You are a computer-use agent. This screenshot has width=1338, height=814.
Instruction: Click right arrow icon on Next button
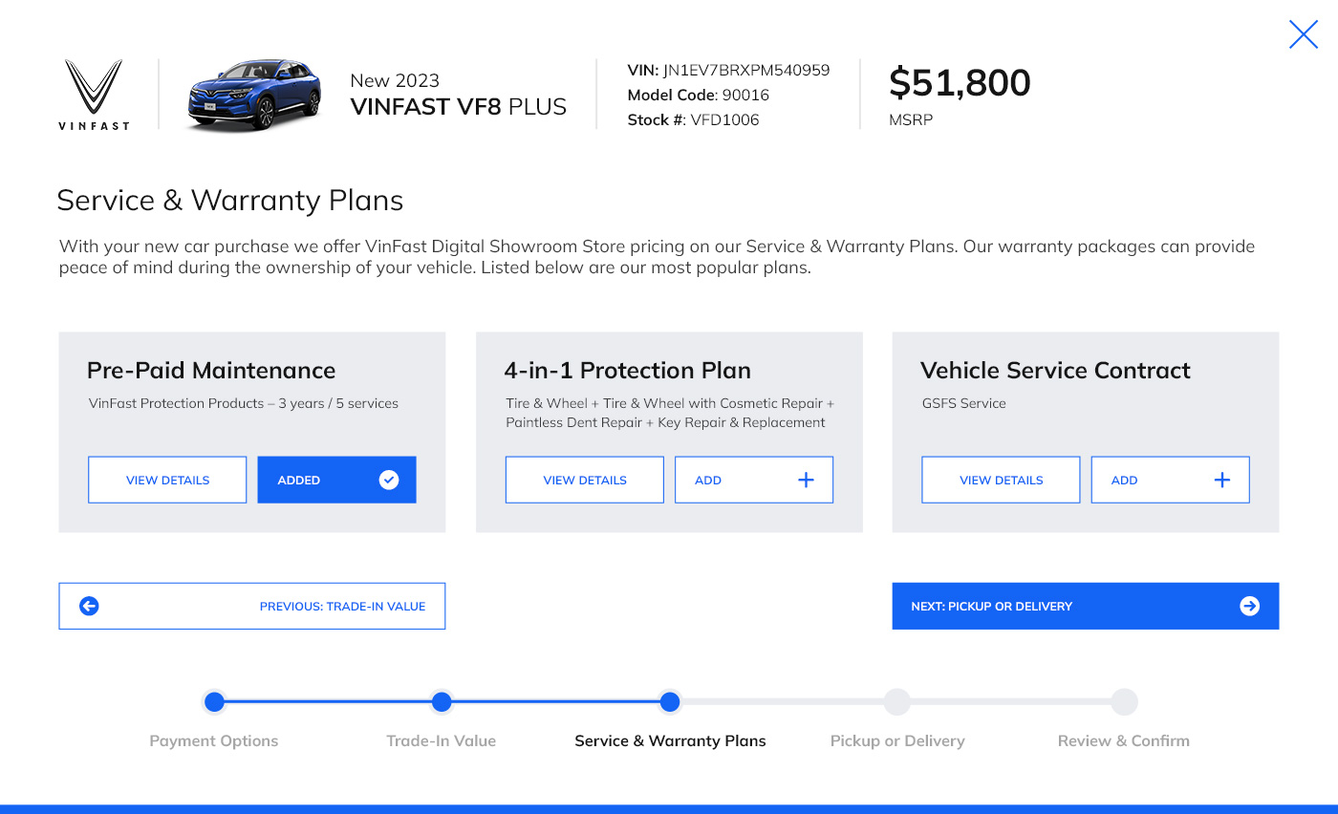[1249, 606]
